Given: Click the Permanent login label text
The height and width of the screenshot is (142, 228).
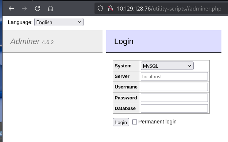Looking at the screenshot, I should [x=157, y=122].
